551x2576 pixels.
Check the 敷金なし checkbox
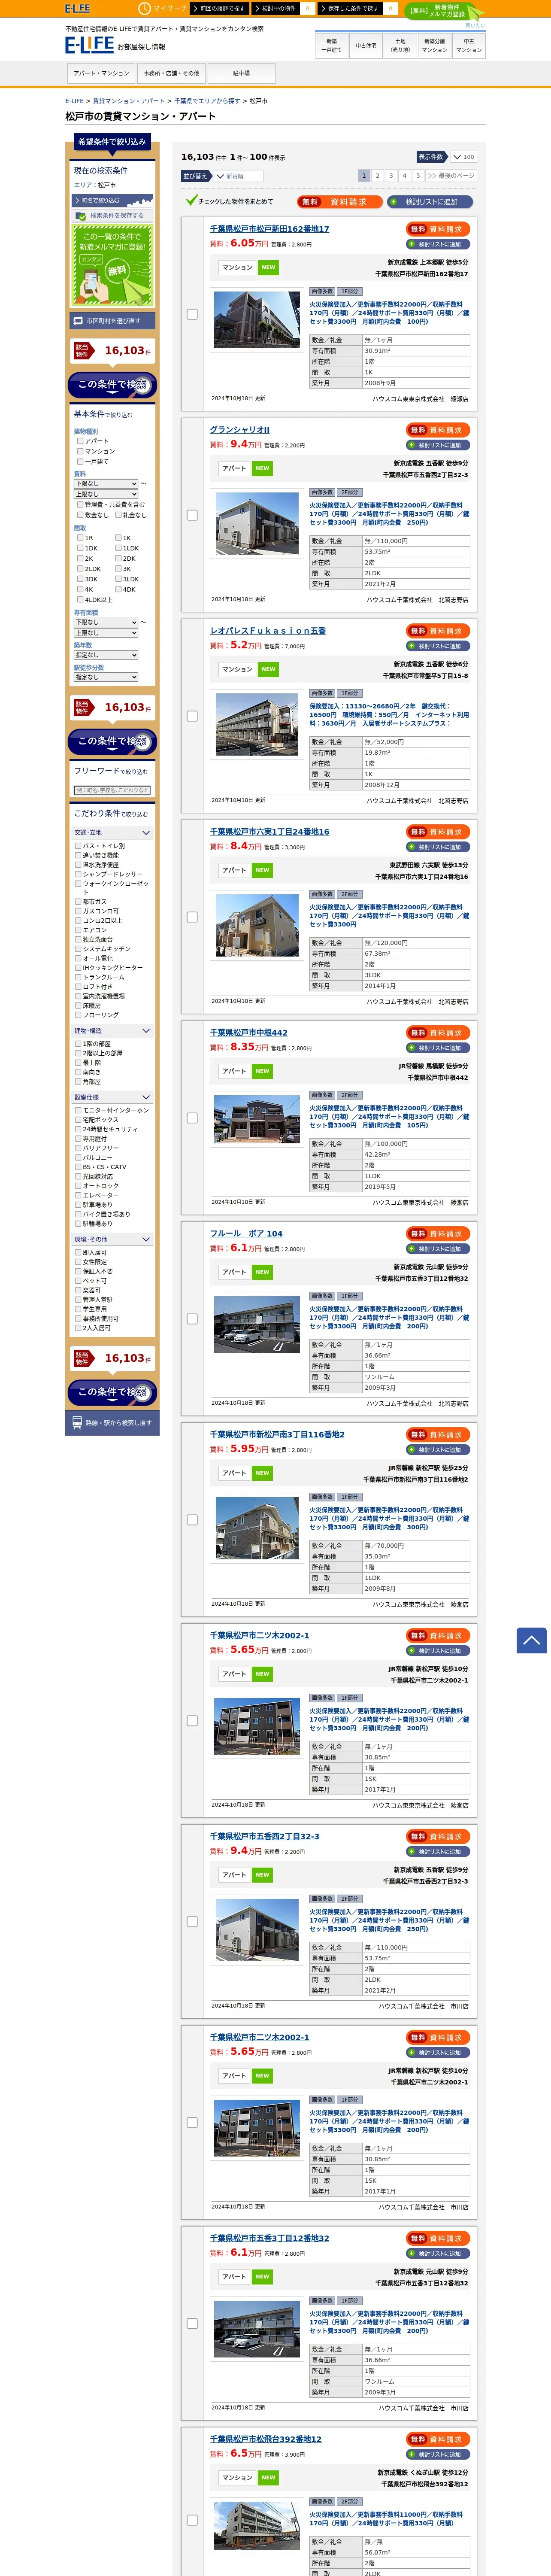coord(80,515)
